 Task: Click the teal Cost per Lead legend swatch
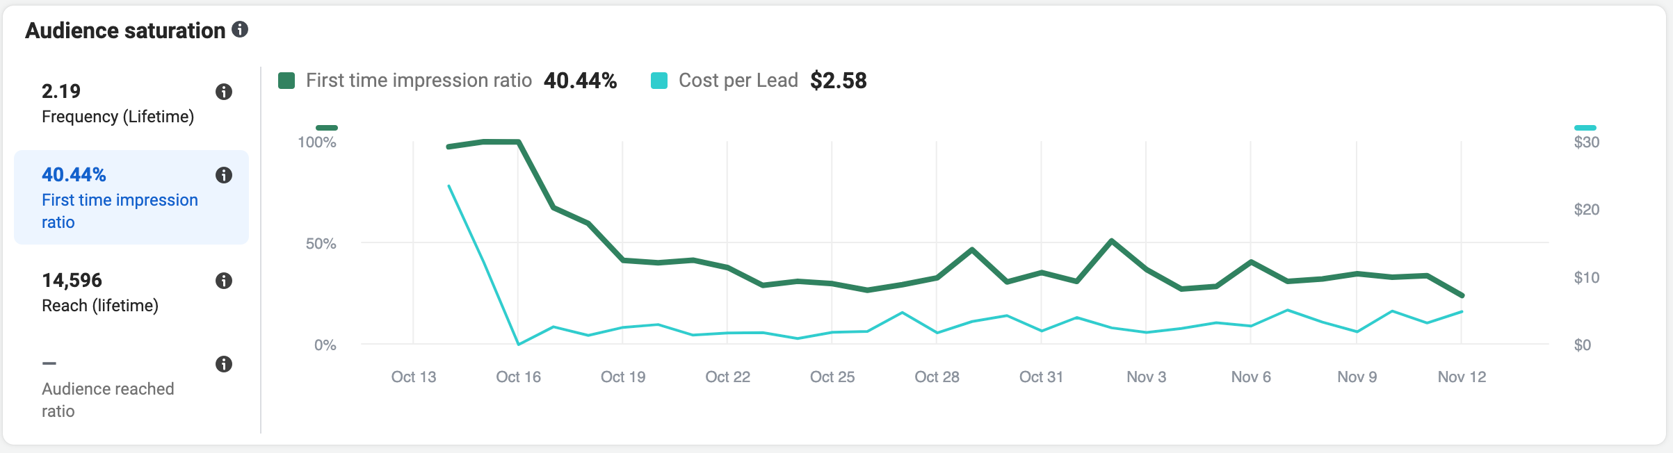click(x=659, y=81)
